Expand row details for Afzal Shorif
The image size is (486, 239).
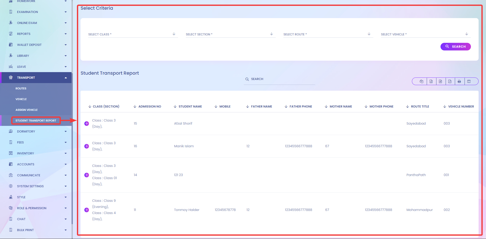(87, 124)
